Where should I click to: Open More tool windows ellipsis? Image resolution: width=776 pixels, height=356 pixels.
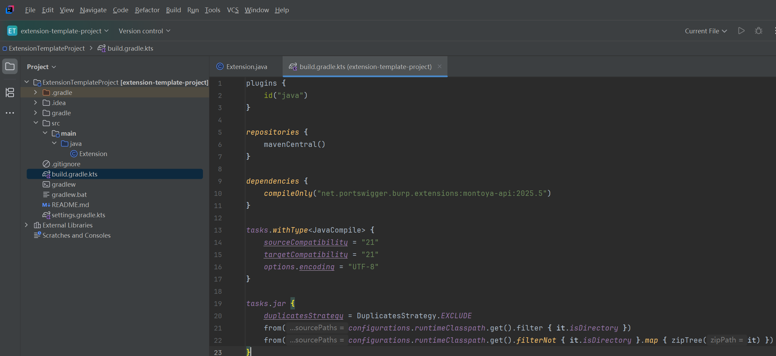click(x=10, y=113)
